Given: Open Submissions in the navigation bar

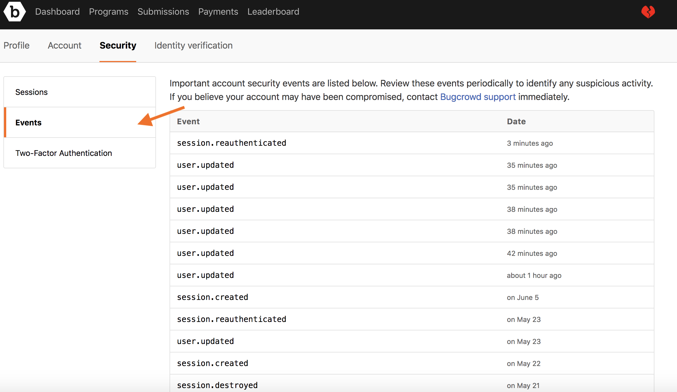Looking at the screenshot, I should 163,12.
